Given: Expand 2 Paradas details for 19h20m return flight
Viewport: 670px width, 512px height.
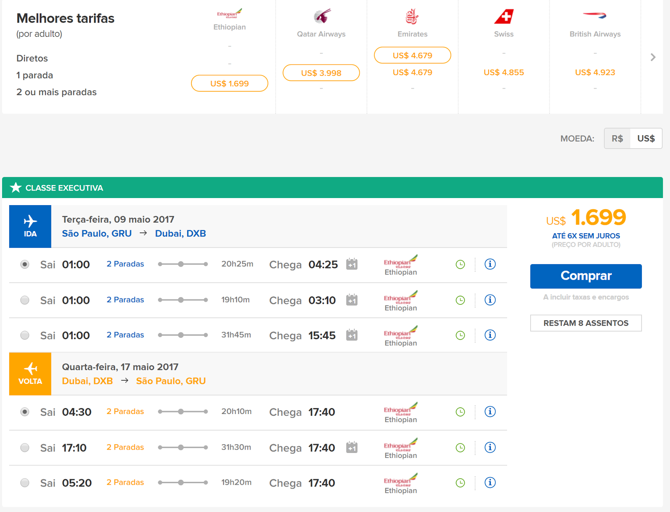Looking at the screenshot, I should point(125,482).
